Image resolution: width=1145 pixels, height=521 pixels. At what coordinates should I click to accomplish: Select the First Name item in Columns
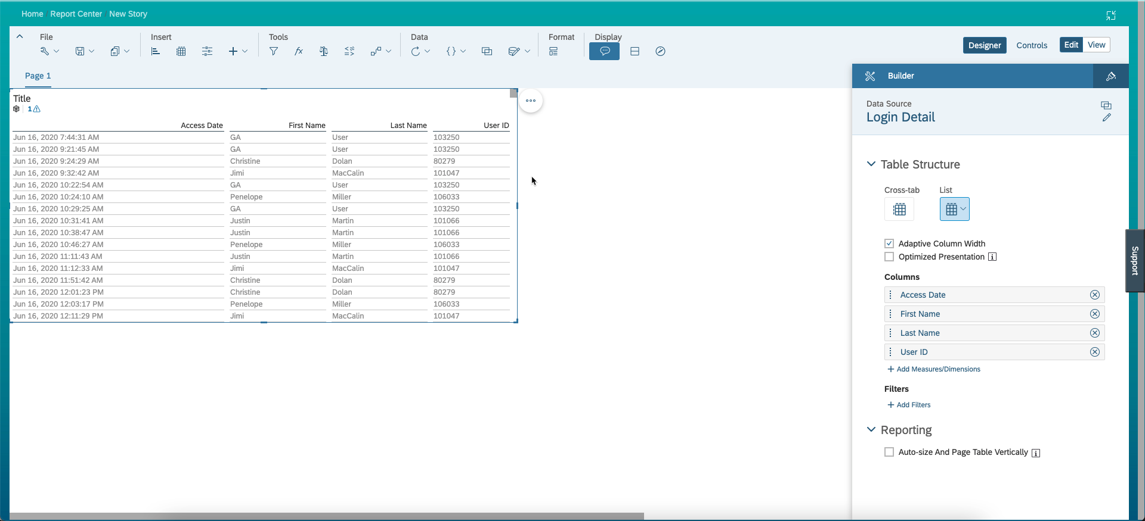[x=994, y=314]
